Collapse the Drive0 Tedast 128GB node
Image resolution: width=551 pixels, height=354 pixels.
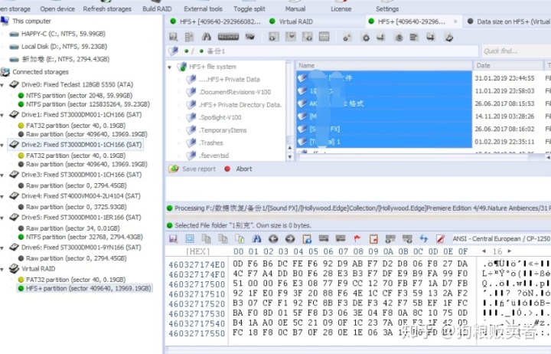2,85
